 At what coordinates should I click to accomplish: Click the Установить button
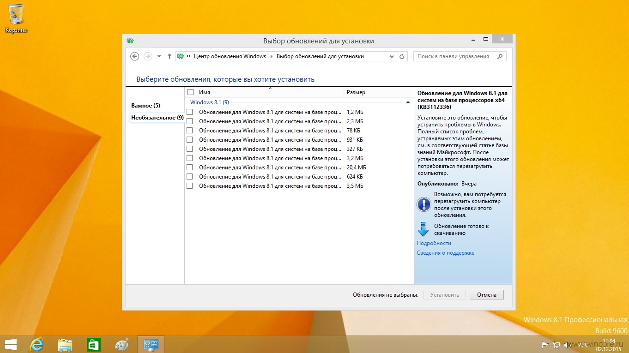(x=445, y=294)
